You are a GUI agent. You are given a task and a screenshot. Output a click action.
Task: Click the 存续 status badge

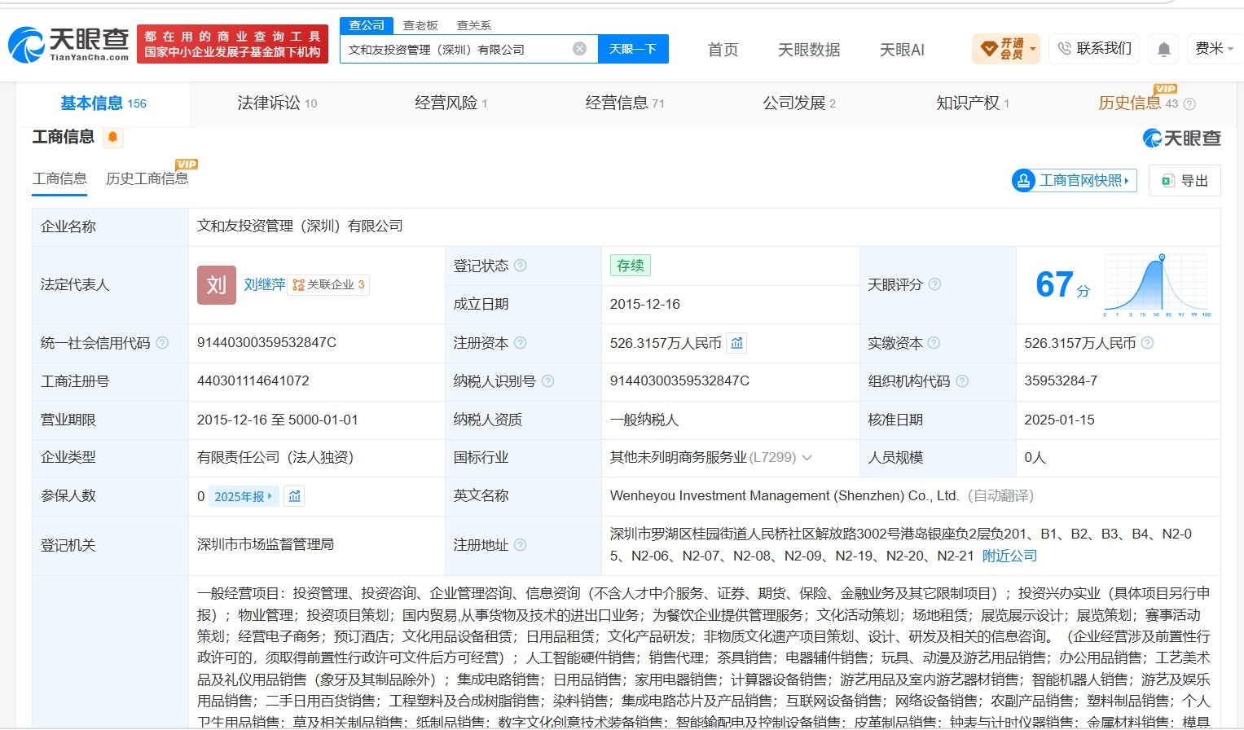click(630, 266)
